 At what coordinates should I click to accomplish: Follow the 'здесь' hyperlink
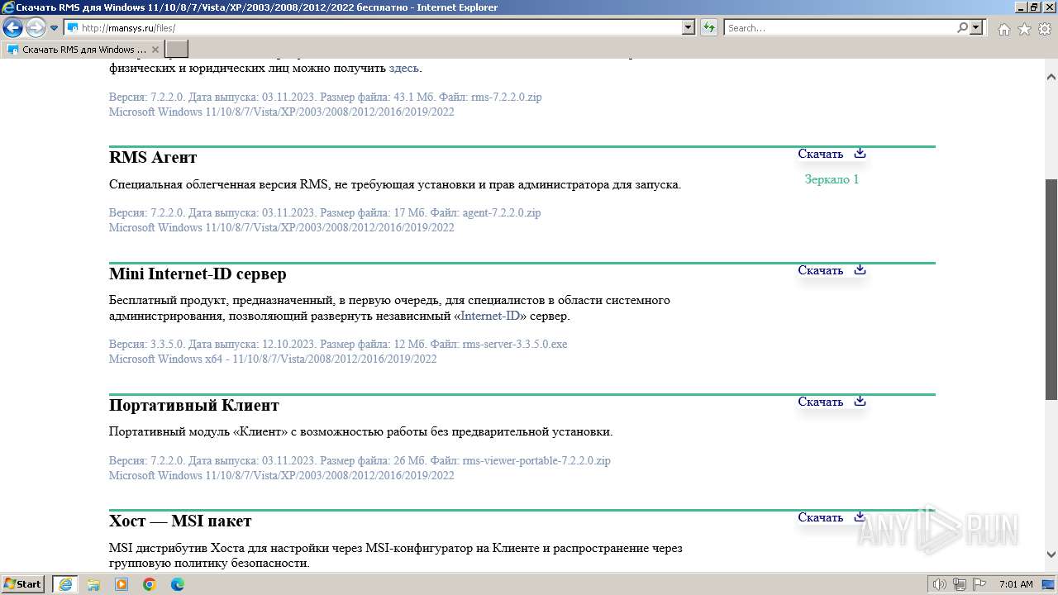pyautogui.click(x=403, y=68)
